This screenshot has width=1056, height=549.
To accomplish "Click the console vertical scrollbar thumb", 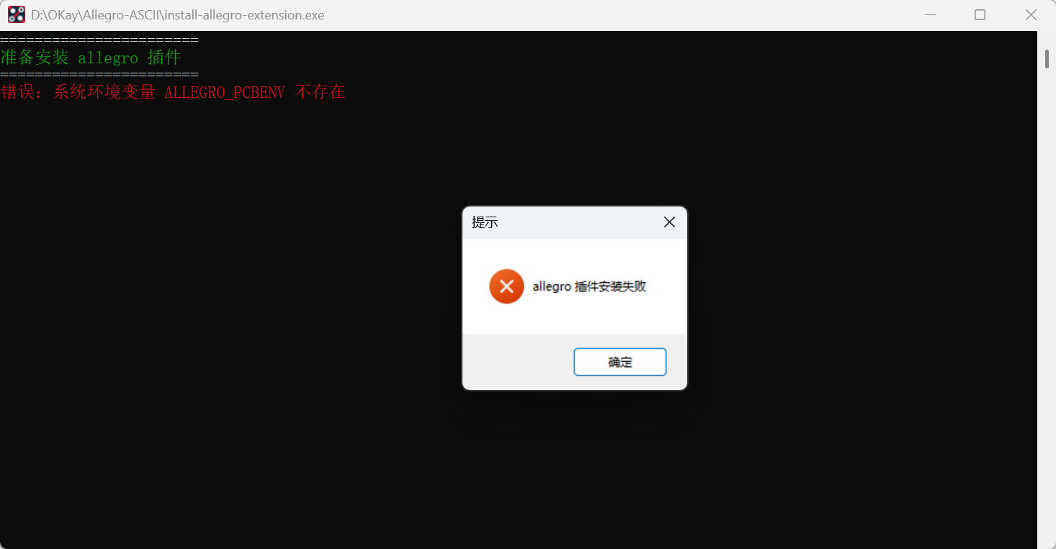I will point(1047,58).
